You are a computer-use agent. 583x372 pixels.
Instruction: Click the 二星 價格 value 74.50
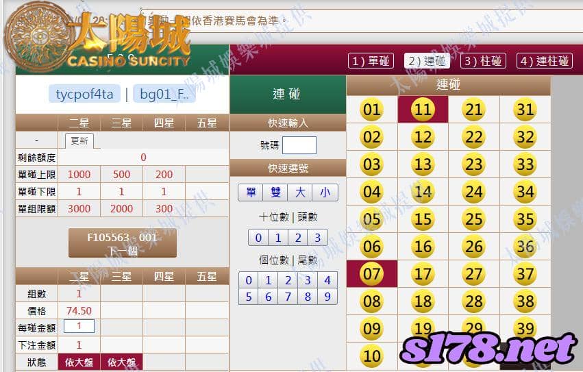(79, 310)
